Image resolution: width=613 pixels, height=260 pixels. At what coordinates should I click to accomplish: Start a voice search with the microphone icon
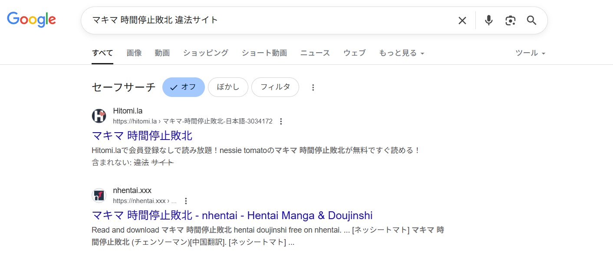(x=488, y=20)
